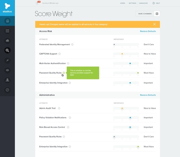Click green info icon beside Password Quality Rules
This screenshot has height=157, width=180.
(x=64, y=73)
